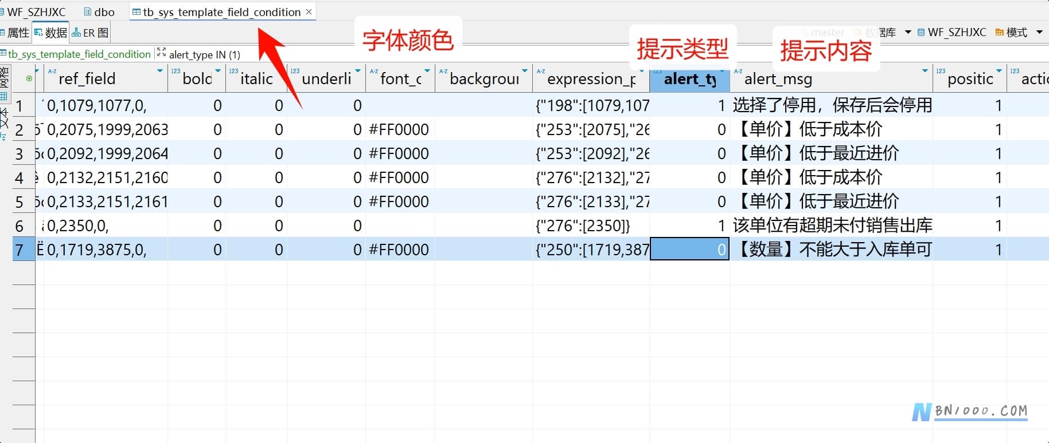1049x443 pixels.
Task: Click the 数据 tab grid icon
Action: point(38,33)
